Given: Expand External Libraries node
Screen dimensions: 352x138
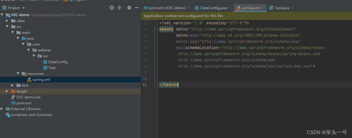Looking at the screenshot, I should (2, 109).
